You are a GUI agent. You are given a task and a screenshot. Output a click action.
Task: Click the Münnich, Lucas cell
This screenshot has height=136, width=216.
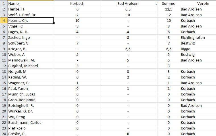click(31, 94)
